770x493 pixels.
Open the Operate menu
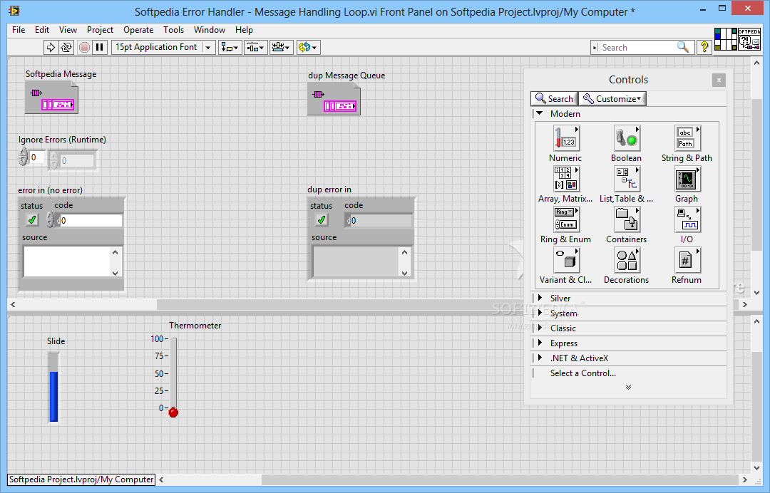pyautogui.click(x=138, y=30)
